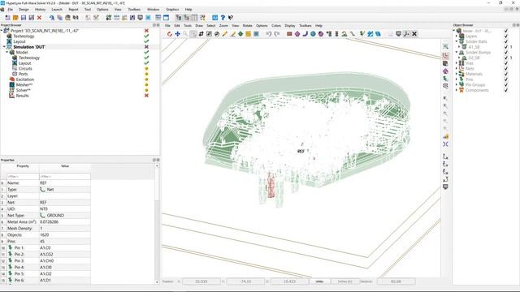Open the Design menu in main menu bar
Image resolution: width=520 pixels, height=292 pixels.
(24, 10)
